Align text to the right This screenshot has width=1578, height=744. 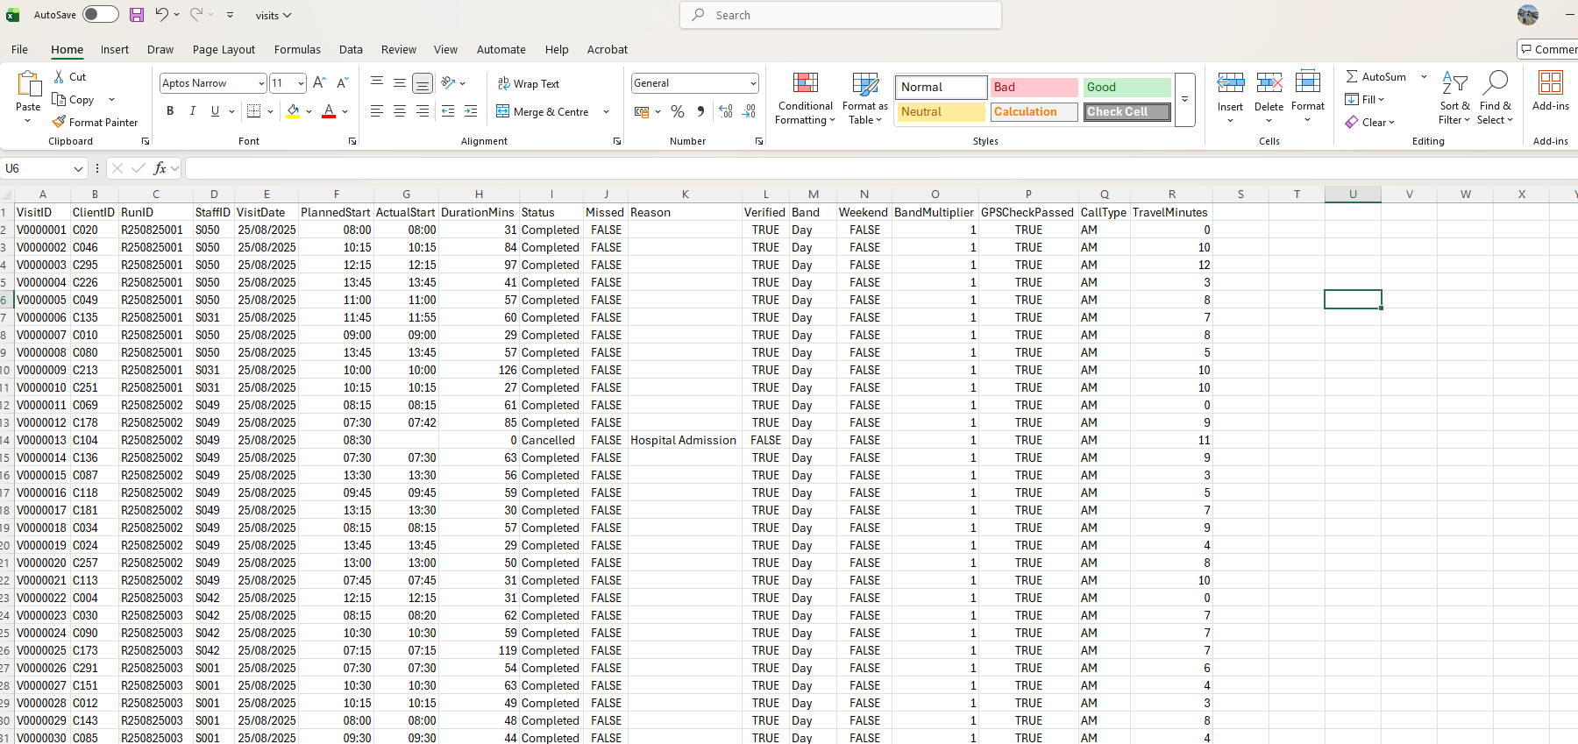click(423, 111)
